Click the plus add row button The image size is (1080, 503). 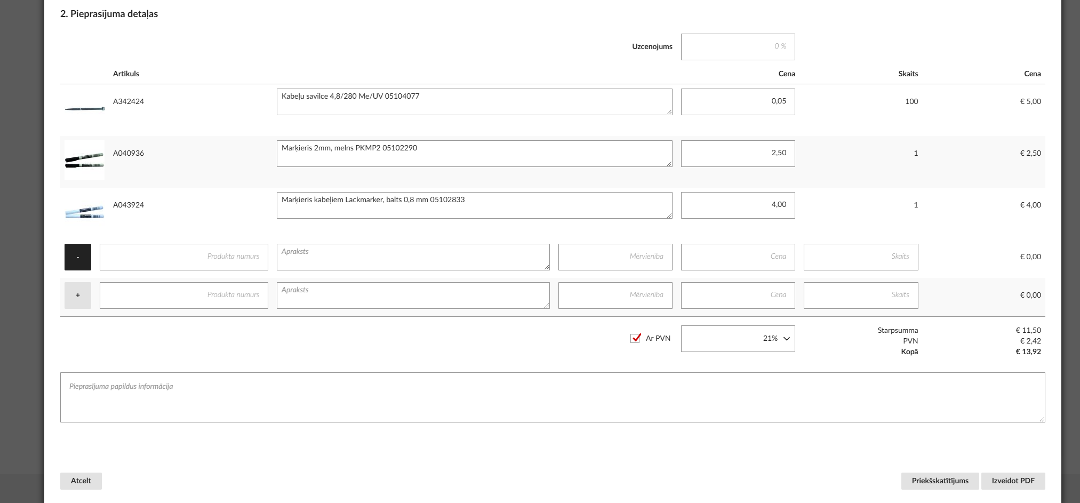[78, 296]
